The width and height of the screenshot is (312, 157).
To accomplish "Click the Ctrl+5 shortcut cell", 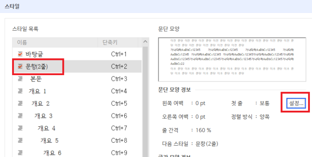I will coord(119,103).
